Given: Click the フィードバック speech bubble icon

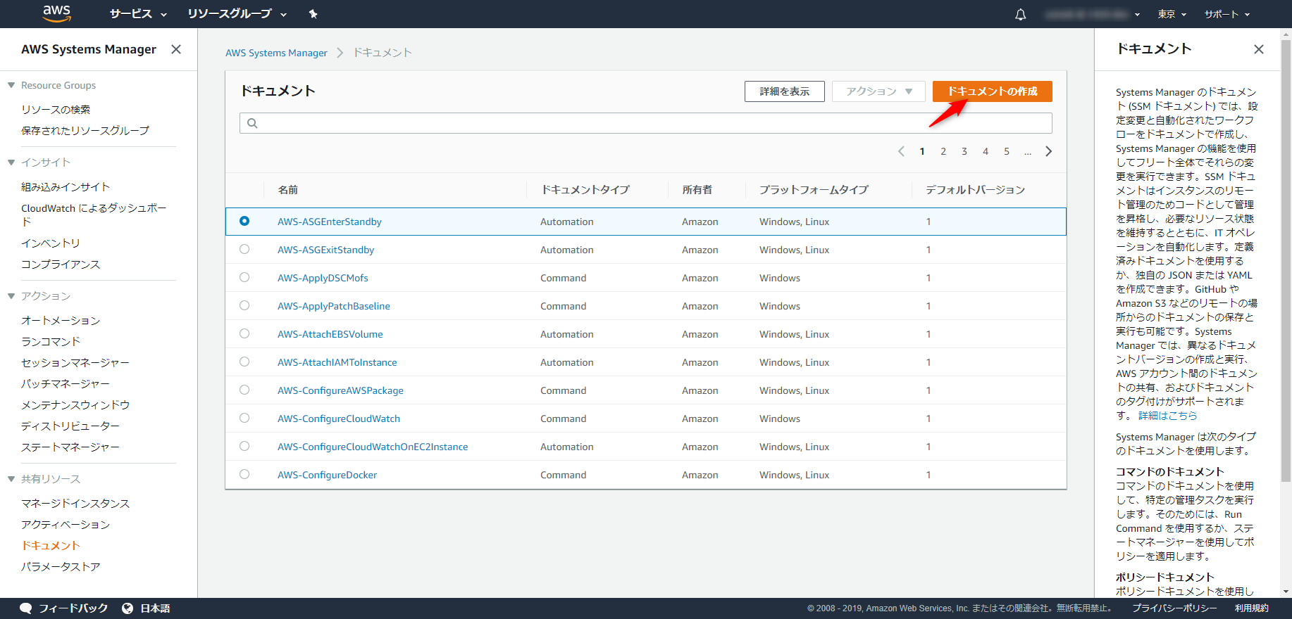Looking at the screenshot, I should [26, 608].
